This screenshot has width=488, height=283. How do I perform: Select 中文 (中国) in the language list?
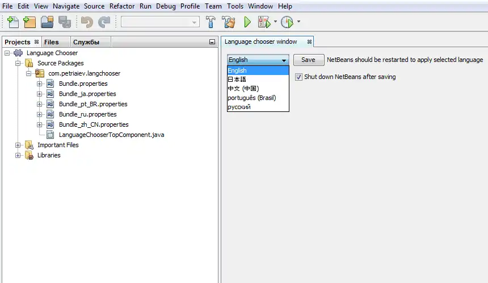(x=258, y=89)
